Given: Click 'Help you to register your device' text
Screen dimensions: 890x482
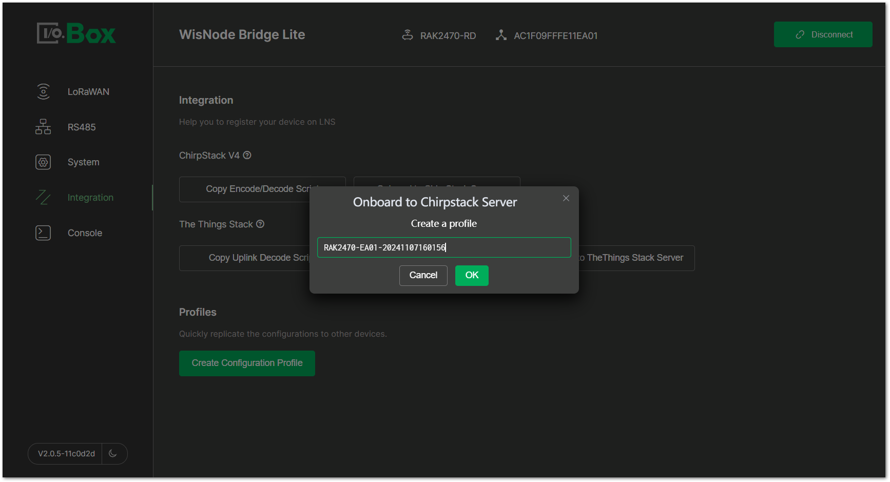Looking at the screenshot, I should [257, 122].
